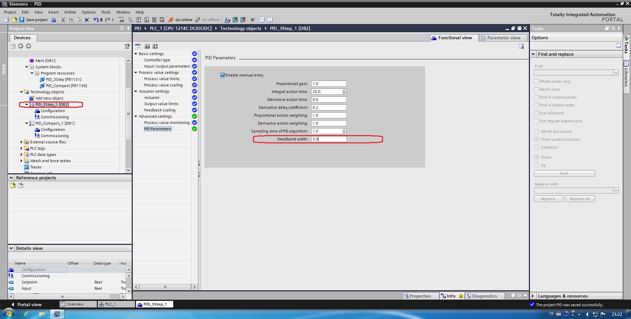Click the Accessible devices icon
Image resolution: width=631 pixels, height=319 pixels.
click(x=227, y=20)
